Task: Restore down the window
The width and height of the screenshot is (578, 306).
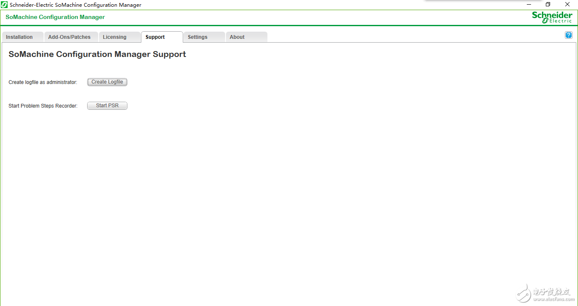Action: tap(548, 4)
